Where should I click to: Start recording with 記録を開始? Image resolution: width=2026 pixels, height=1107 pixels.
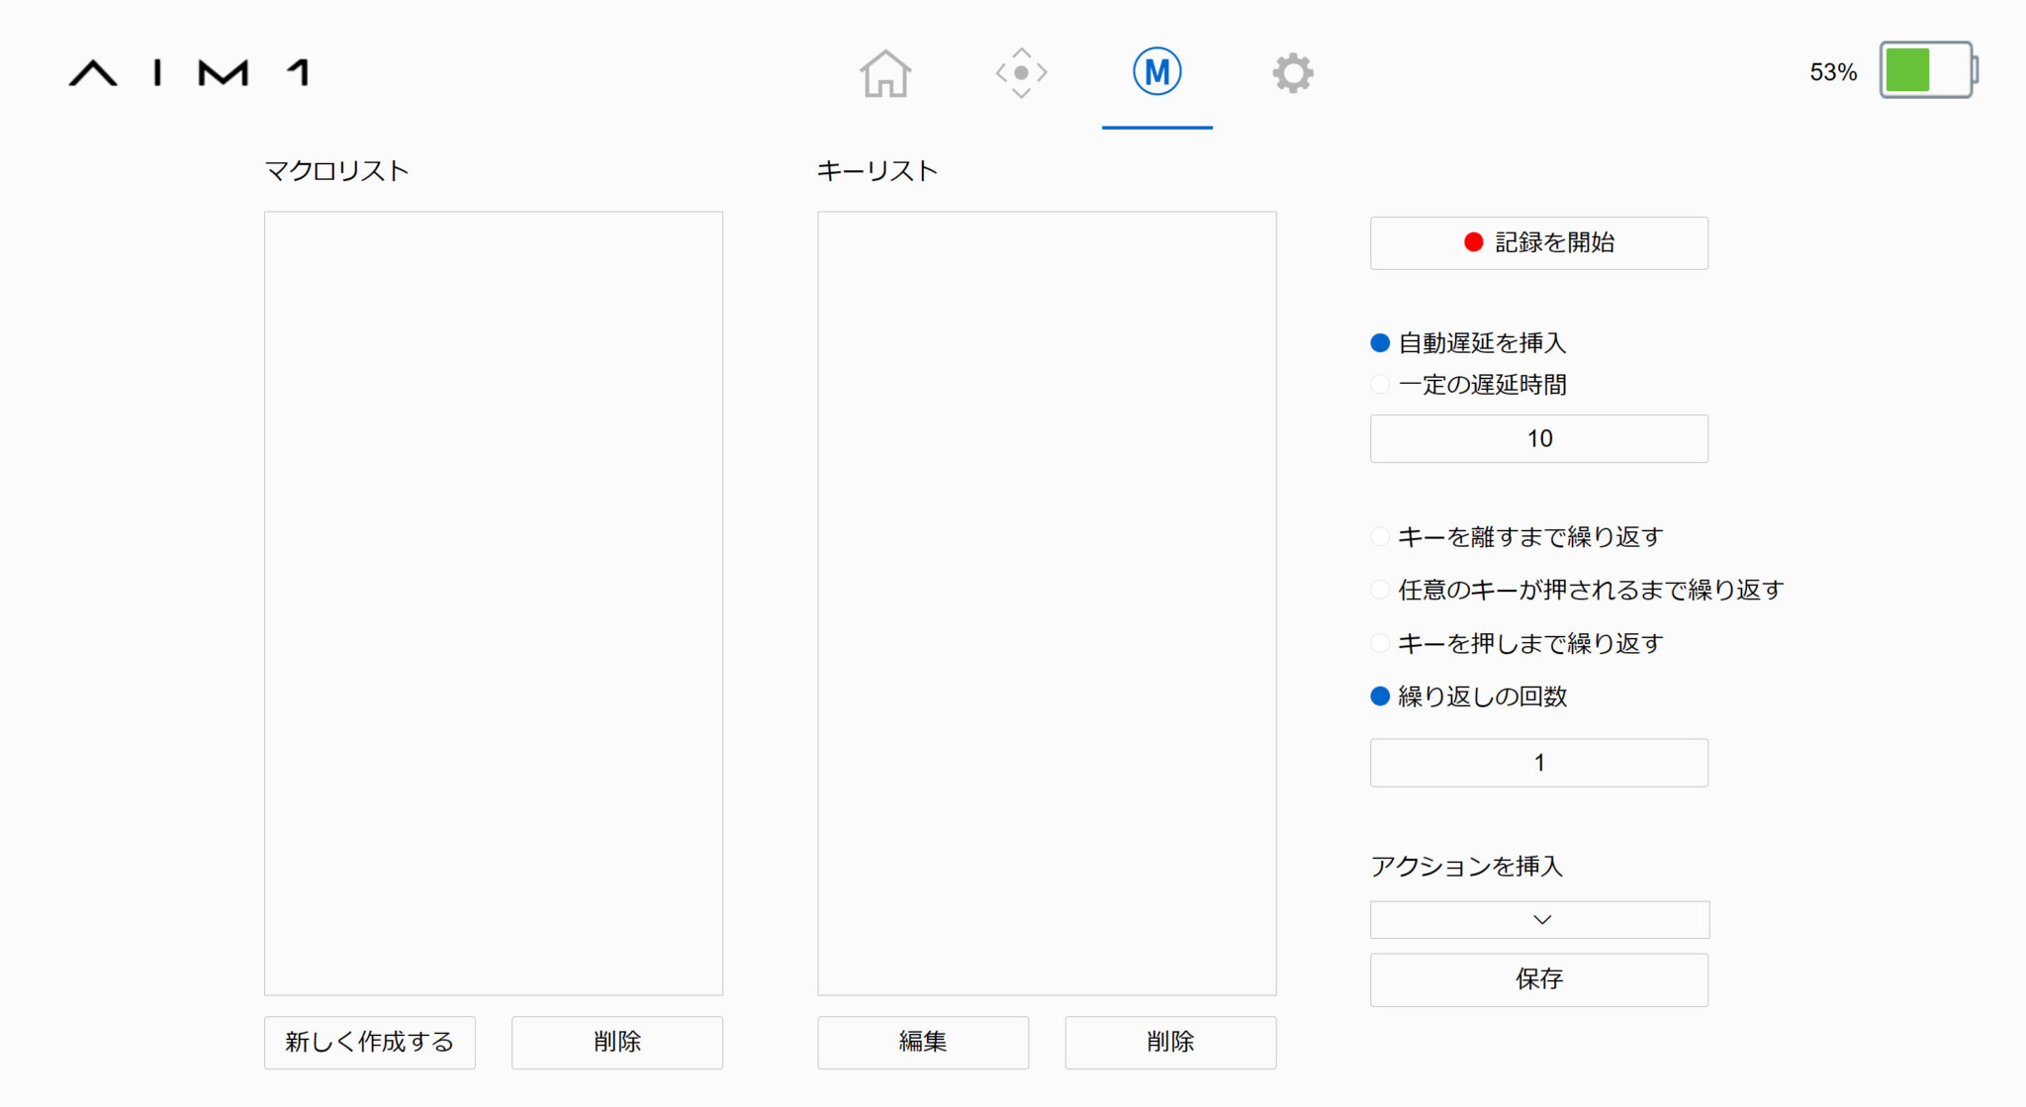(x=1537, y=242)
